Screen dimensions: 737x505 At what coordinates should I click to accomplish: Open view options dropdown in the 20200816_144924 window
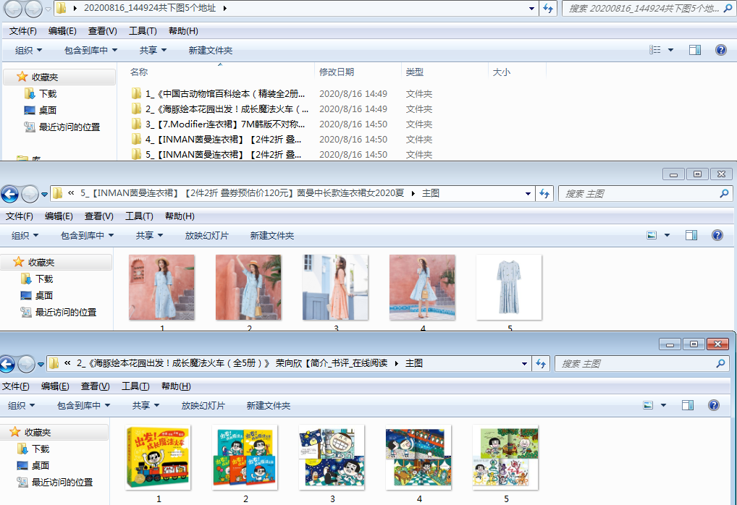click(x=670, y=50)
